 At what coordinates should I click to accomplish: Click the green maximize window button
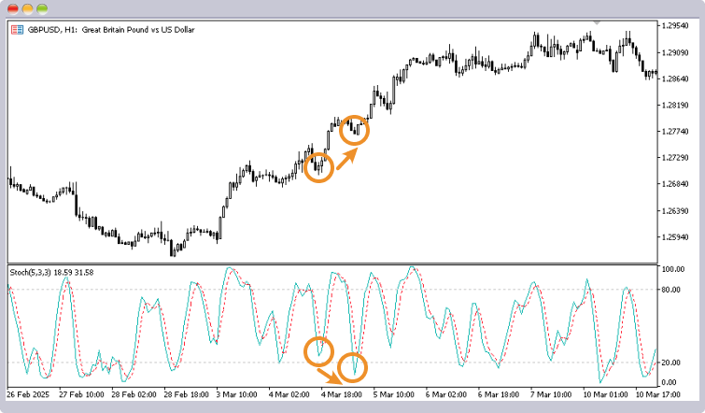(x=44, y=7)
